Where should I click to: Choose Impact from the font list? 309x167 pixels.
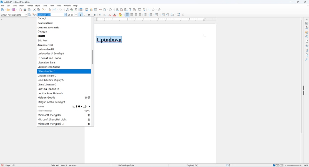[x=64, y=36]
